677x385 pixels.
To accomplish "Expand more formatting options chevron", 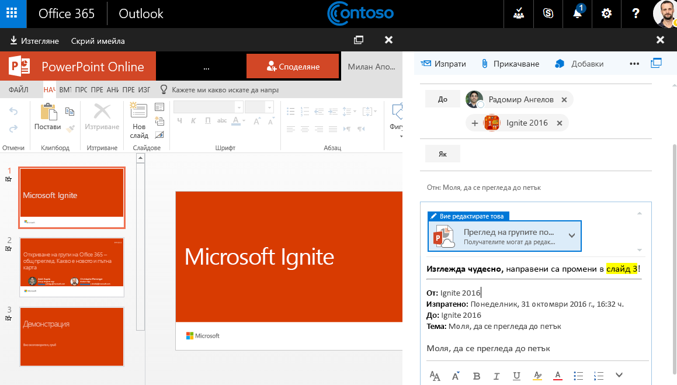I will click(x=619, y=375).
